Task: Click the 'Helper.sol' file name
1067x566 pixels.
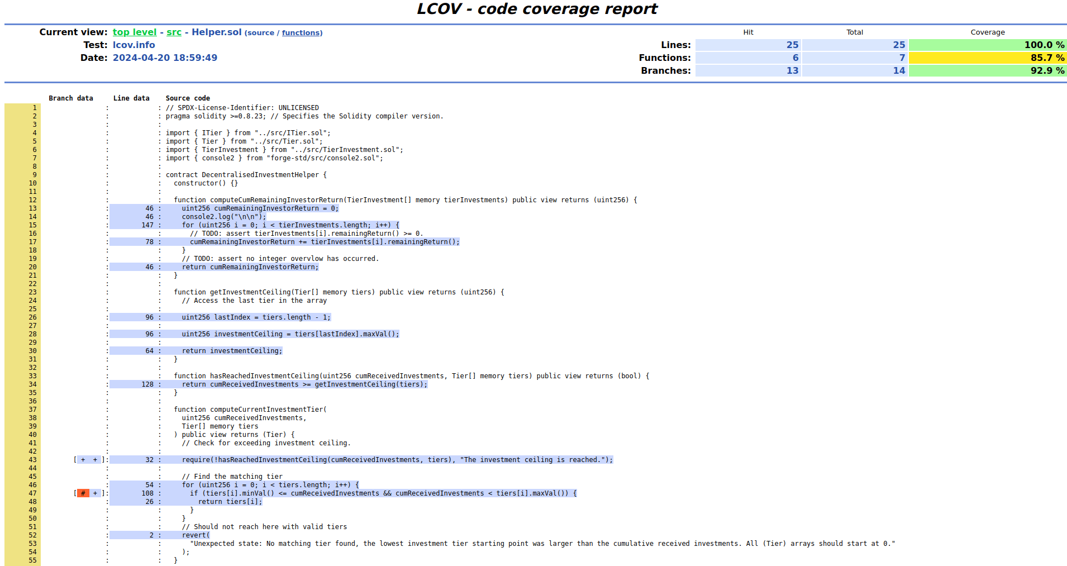Action: tap(217, 32)
